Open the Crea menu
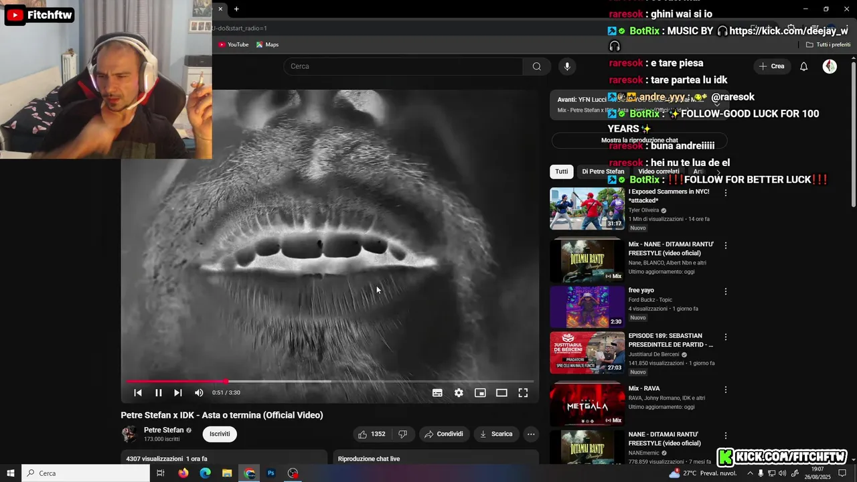The image size is (857, 482). pyautogui.click(x=771, y=66)
